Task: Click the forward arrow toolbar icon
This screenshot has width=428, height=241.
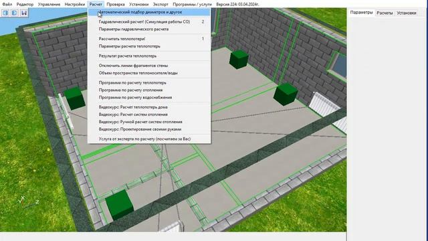Action: click(x=15, y=13)
